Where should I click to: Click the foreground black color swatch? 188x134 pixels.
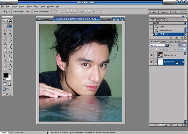coord(6,75)
